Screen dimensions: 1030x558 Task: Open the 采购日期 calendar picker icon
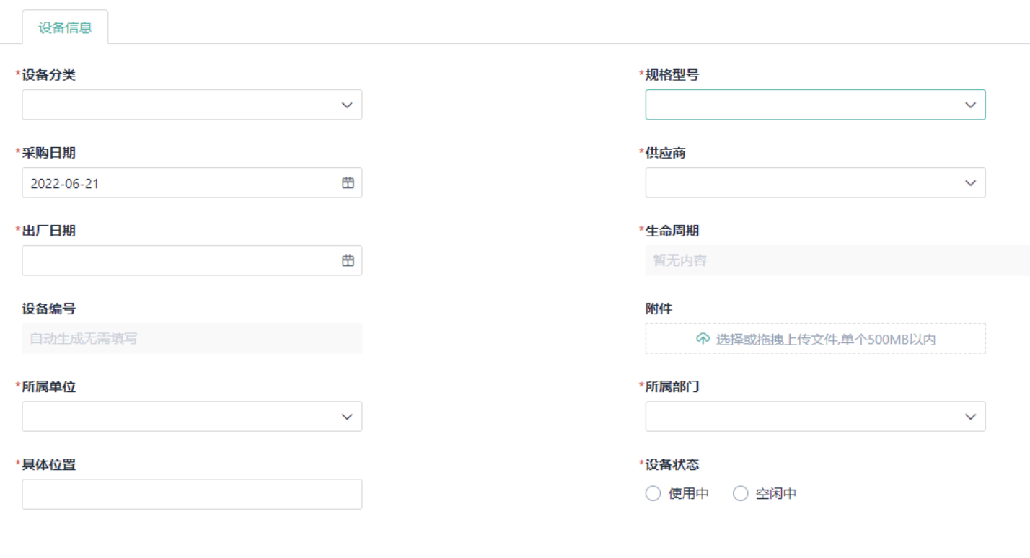tap(348, 182)
